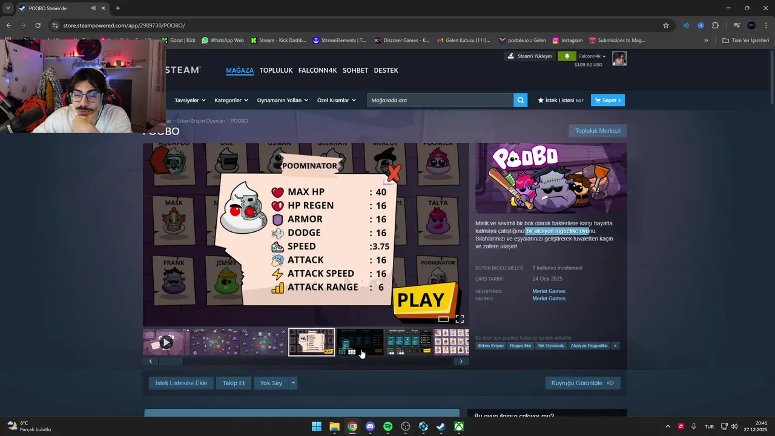Click Yok Say button
This screenshot has width=775, height=436.
271,383
